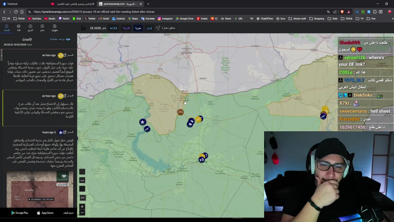Open the Google Drive bookmark
Screen dimensions: 394x222
tap(184, 18)
